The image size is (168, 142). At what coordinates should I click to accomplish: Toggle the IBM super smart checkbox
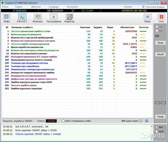pos(141,121)
